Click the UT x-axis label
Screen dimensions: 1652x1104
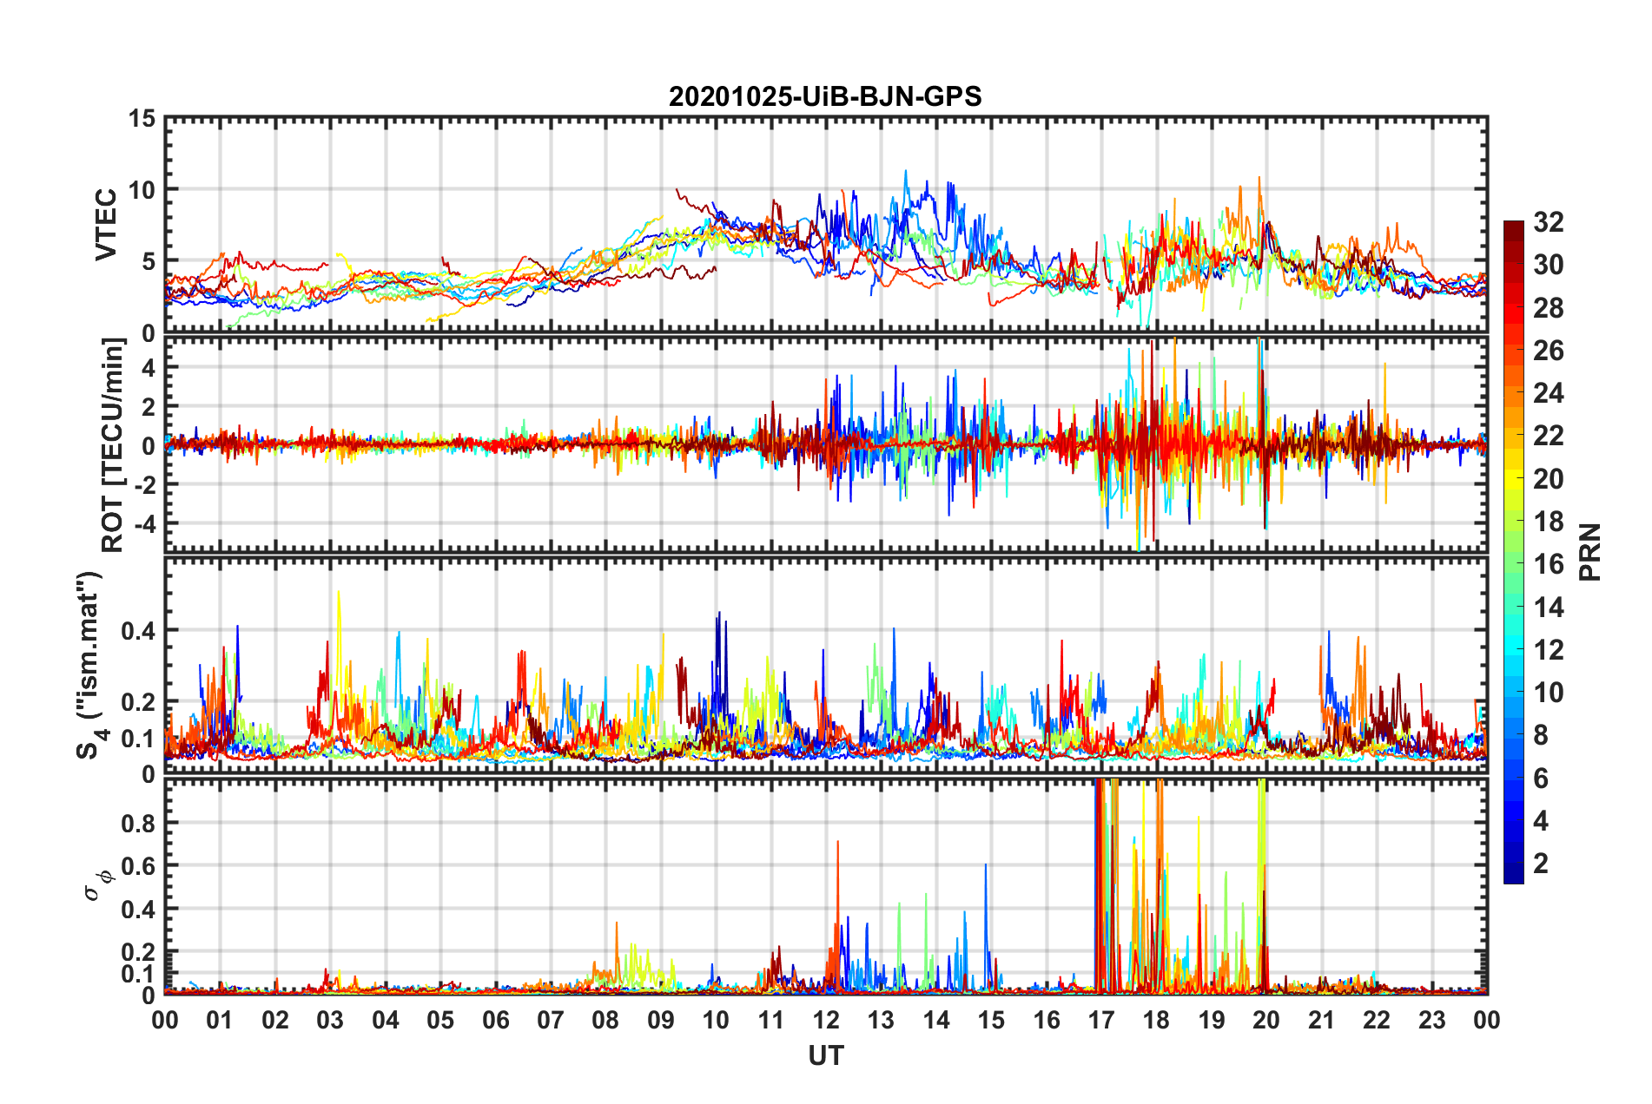coord(826,1055)
